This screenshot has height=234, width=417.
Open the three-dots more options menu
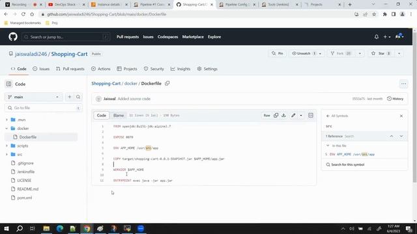403,84
